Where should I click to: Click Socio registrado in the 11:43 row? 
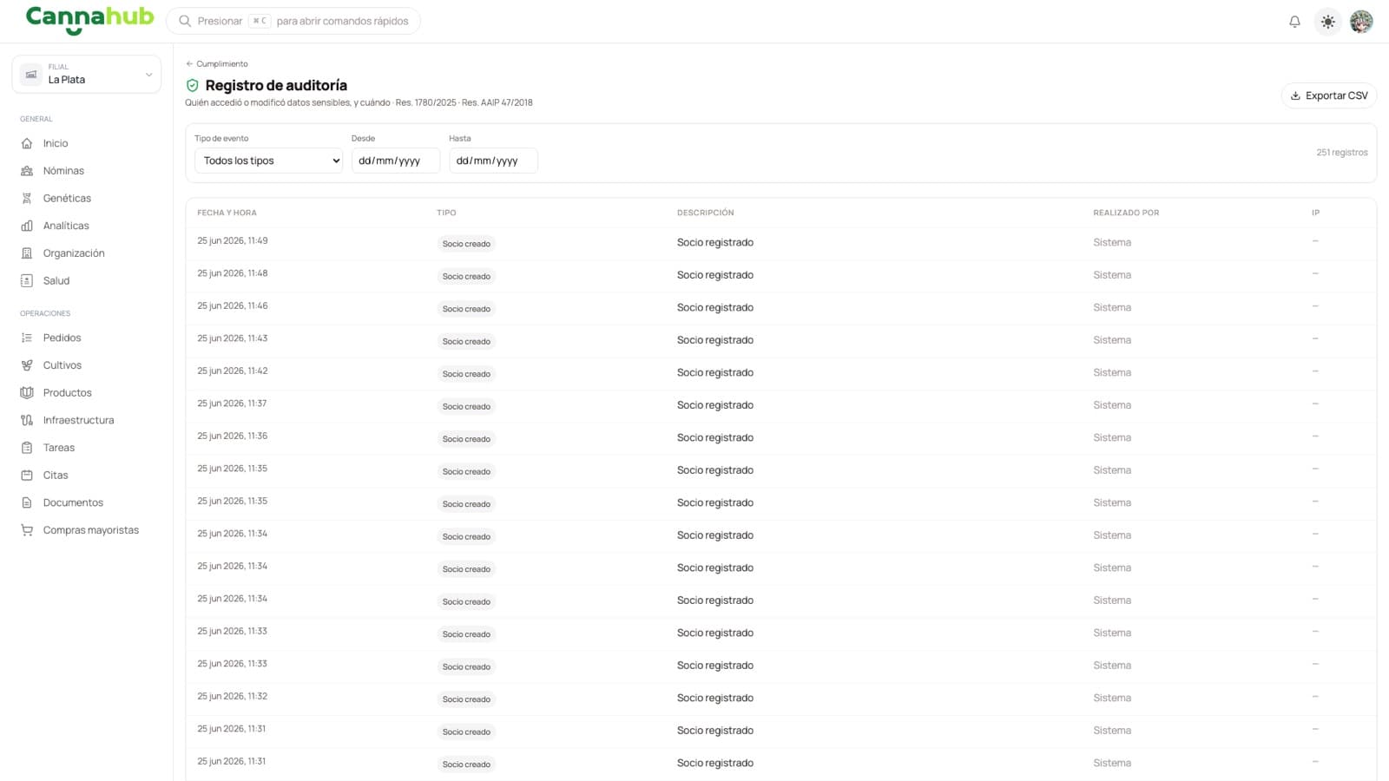[x=715, y=340]
